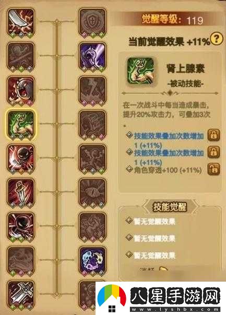Select the curved blade skill icon
This screenshot has width=226, height=315.
(x=21, y=22)
